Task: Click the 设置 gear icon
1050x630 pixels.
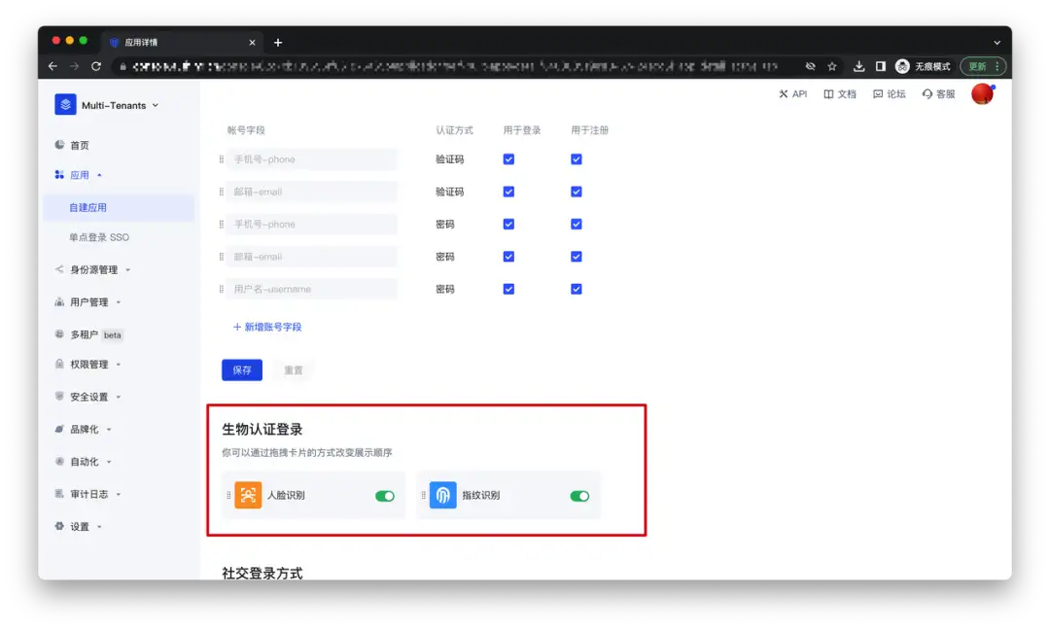Action: click(59, 526)
